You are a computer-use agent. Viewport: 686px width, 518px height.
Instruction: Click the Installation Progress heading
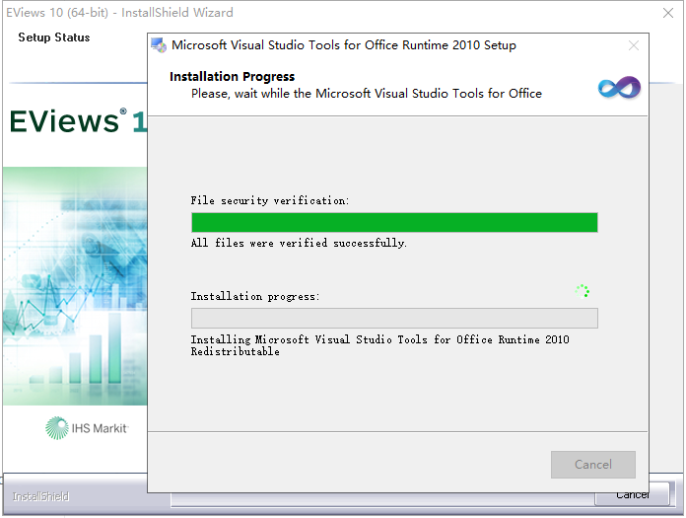(232, 77)
